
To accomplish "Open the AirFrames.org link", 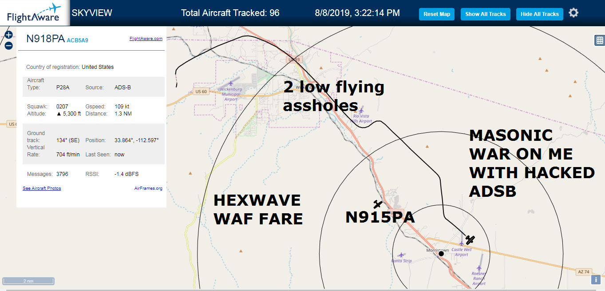I will [x=148, y=188].
